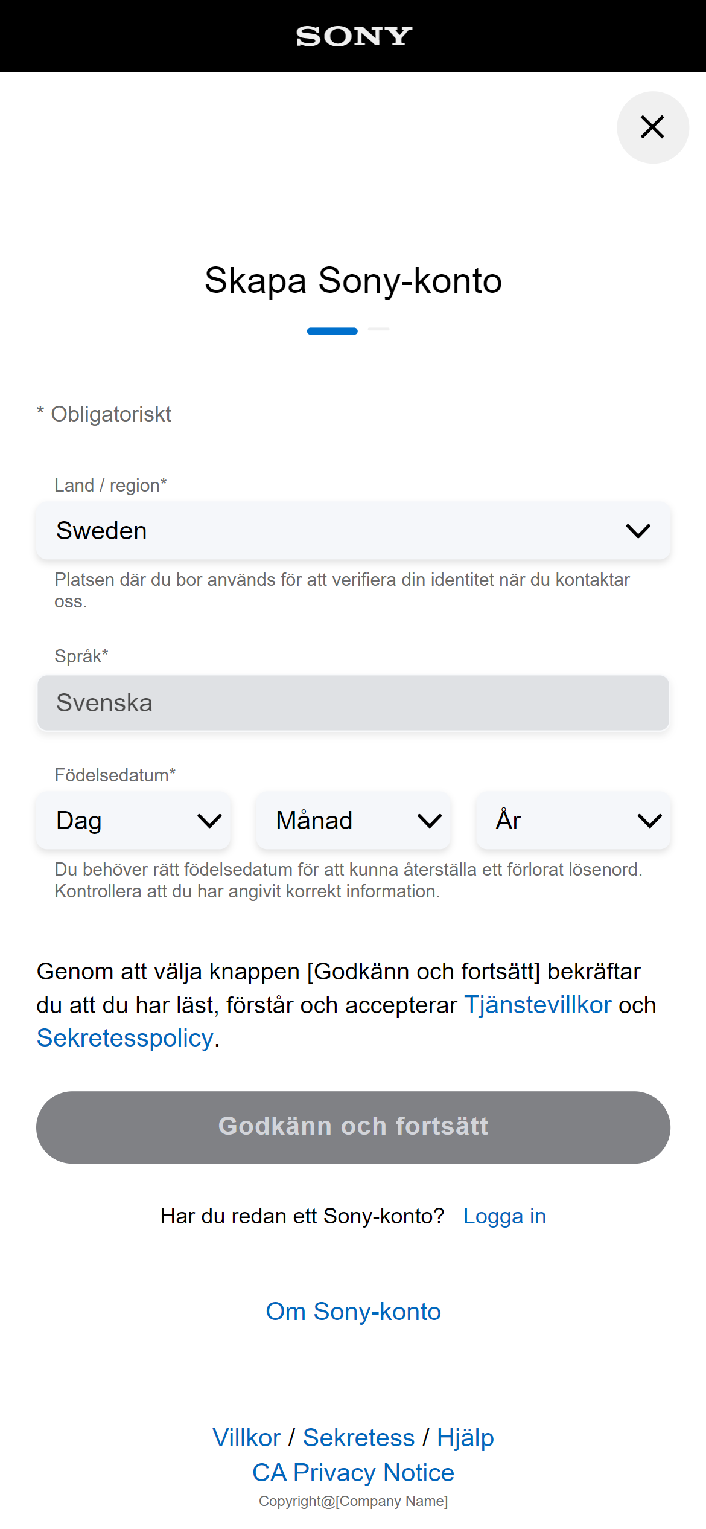Click the disabled Svenska language field
This screenshot has height=1529, width=706.
pyautogui.click(x=354, y=703)
